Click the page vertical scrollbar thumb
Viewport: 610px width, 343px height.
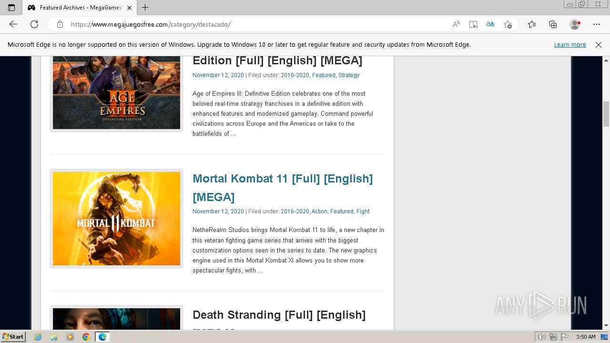coord(606,114)
